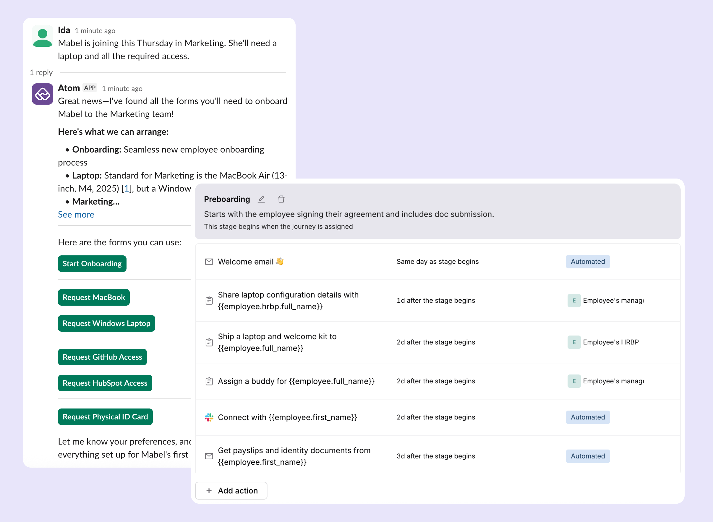Click the Preboarding delete trash icon
The width and height of the screenshot is (713, 522).
pyautogui.click(x=281, y=199)
